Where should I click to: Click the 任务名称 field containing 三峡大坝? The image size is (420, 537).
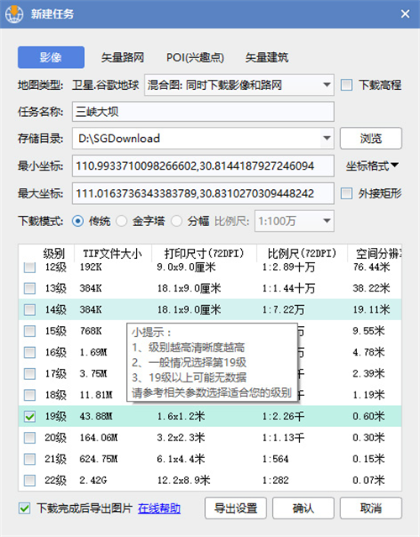coord(203,111)
